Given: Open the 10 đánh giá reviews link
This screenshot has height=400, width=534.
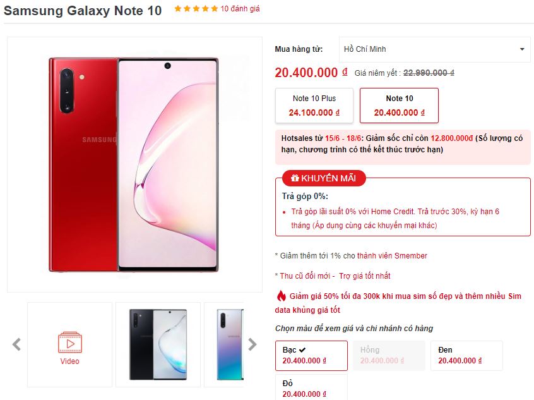Looking at the screenshot, I should pyautogui.click(x=240, y=8).
